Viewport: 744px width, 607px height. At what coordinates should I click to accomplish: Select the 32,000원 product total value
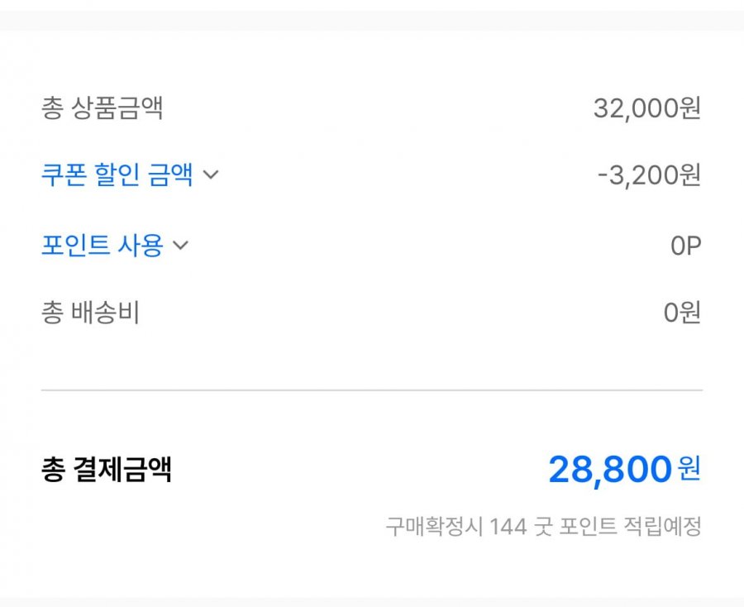(646, 108)
